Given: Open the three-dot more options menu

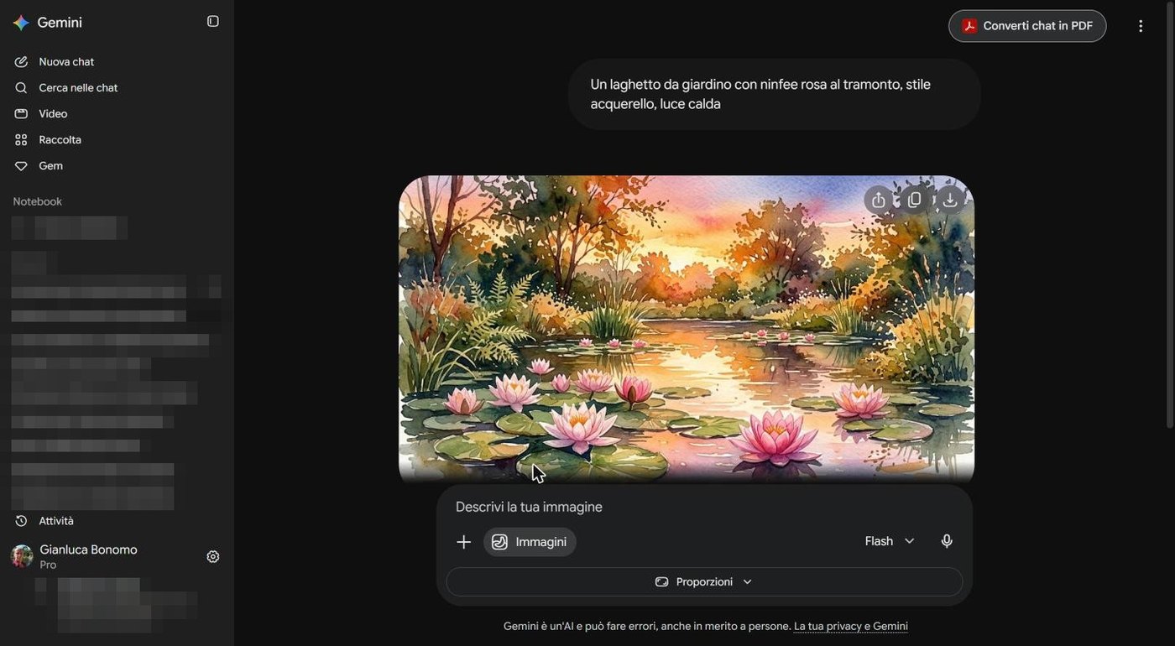Looking at the screenshot, I should tap(1141, 26).
